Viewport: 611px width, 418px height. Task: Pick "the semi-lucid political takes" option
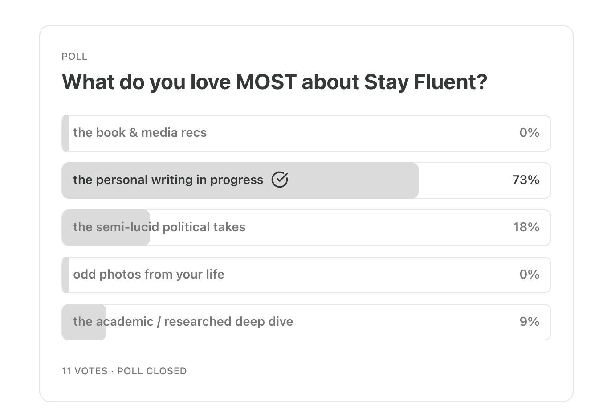point(159,227)
